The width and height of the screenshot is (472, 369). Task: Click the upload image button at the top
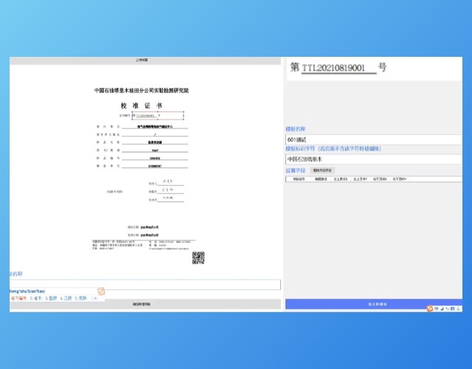pyautogui.click(x=145, y=60)
